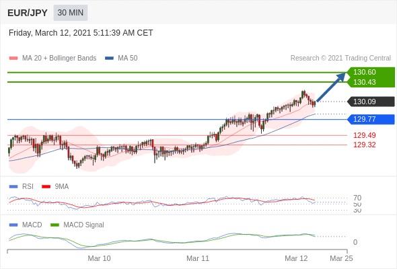The image size is (397, 269).
Task: Click the blue upward trend arrow
Action: (x=331, y=87)
